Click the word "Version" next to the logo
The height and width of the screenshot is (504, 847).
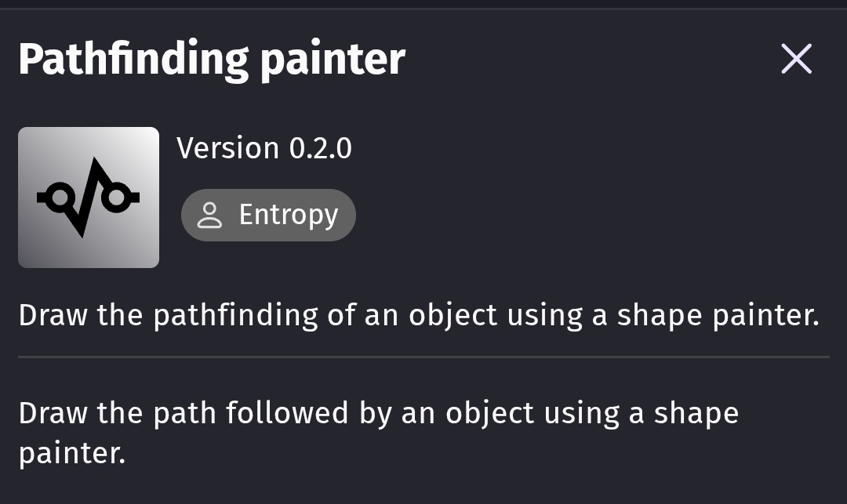tap(228, 147)
